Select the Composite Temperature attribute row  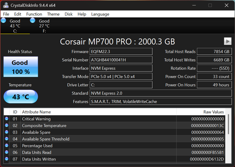(115, 125)
